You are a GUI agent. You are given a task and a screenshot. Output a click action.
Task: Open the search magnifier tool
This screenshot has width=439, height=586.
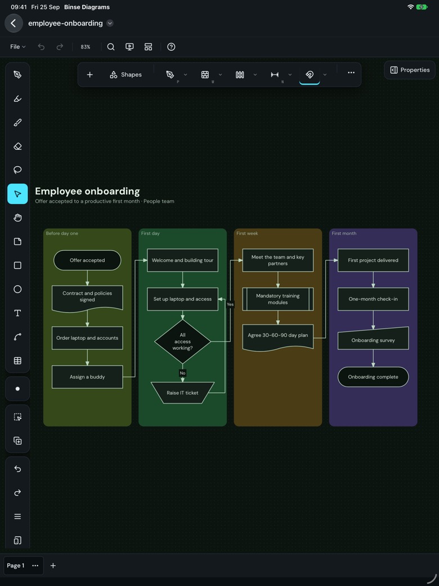tap(111, 47)
